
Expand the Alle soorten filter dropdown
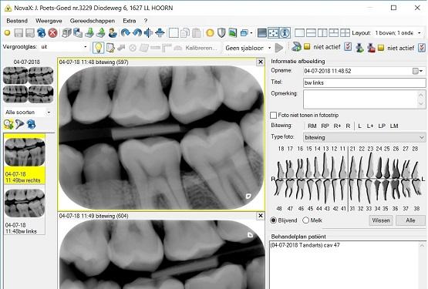point(49,113)
